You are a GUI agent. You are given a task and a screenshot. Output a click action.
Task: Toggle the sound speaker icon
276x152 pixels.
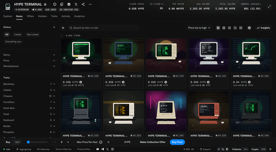pos(270,149)
